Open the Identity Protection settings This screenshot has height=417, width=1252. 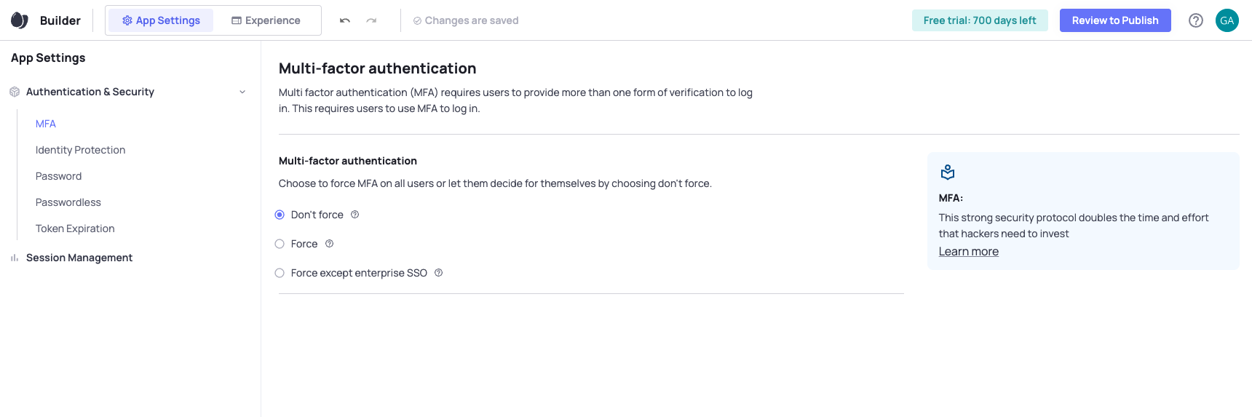coord(81,150)
